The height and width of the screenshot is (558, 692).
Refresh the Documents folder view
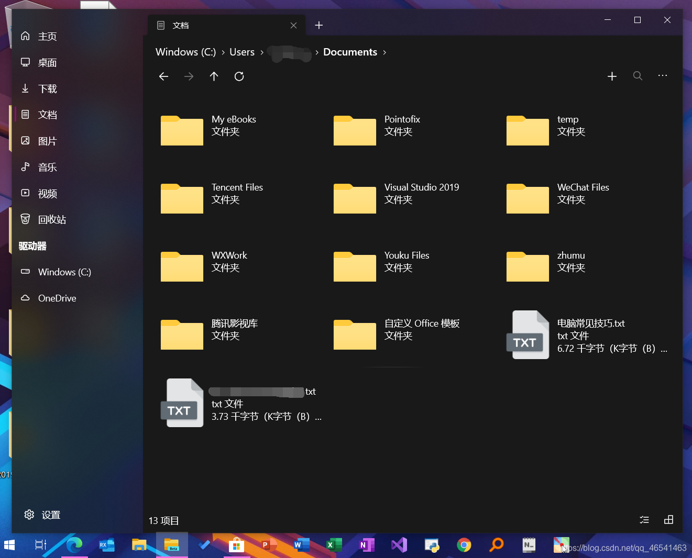click(239, 76)
